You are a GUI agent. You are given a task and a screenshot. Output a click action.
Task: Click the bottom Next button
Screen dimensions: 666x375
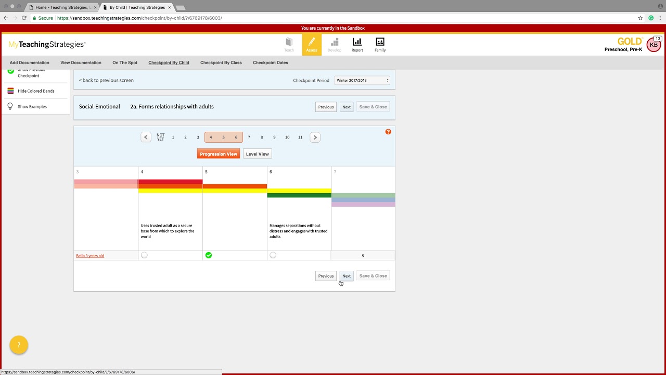coord(347,276)
